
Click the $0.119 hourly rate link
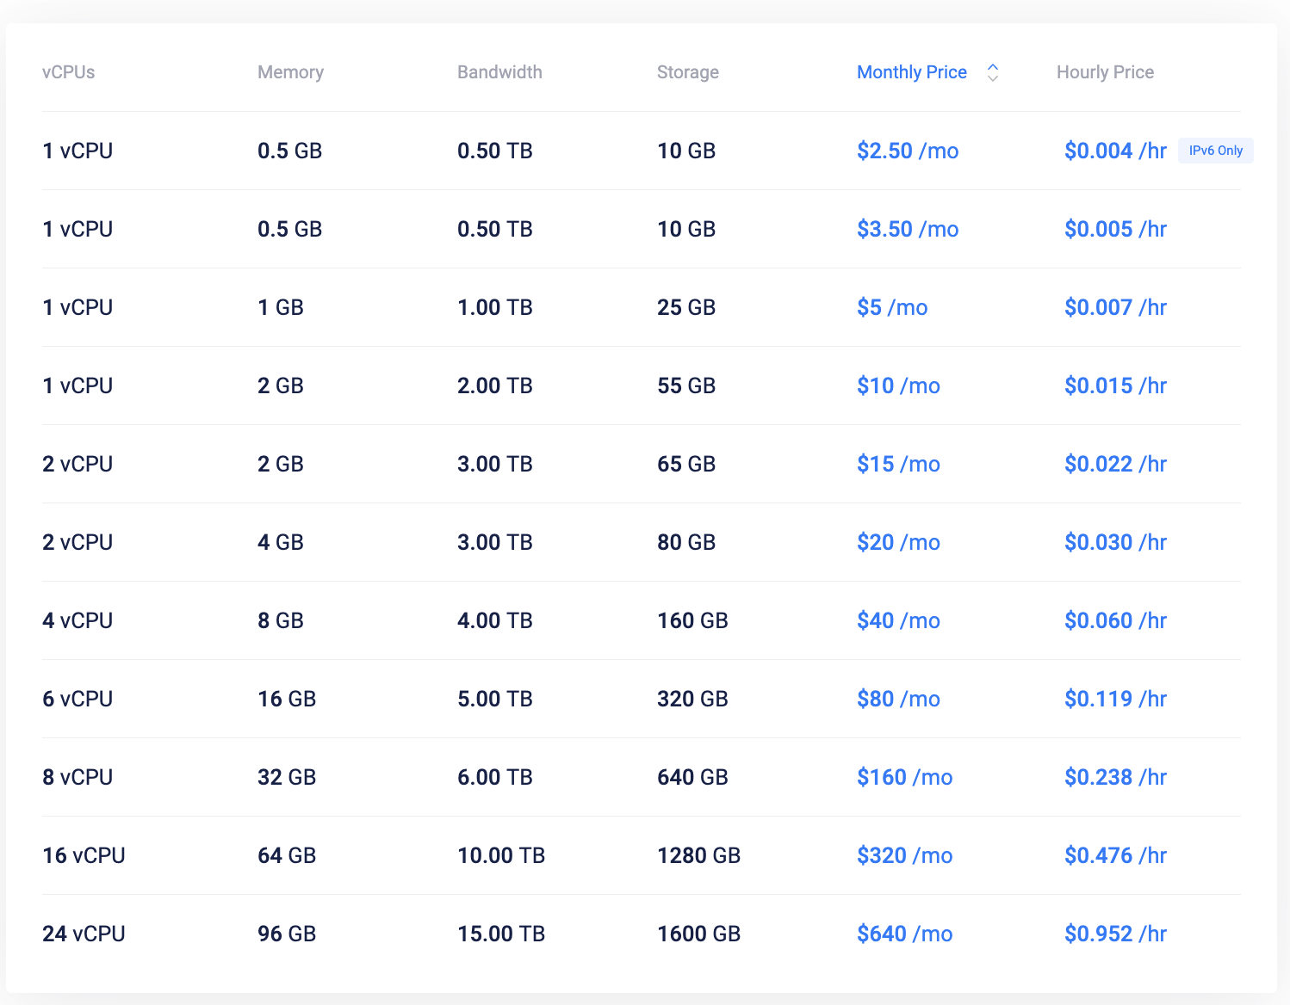(x=1115, y=699)
